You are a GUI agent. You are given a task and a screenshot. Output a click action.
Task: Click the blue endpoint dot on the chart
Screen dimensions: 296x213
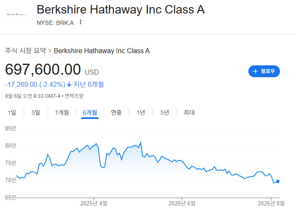pyautogui.click(x=278, y=181)
